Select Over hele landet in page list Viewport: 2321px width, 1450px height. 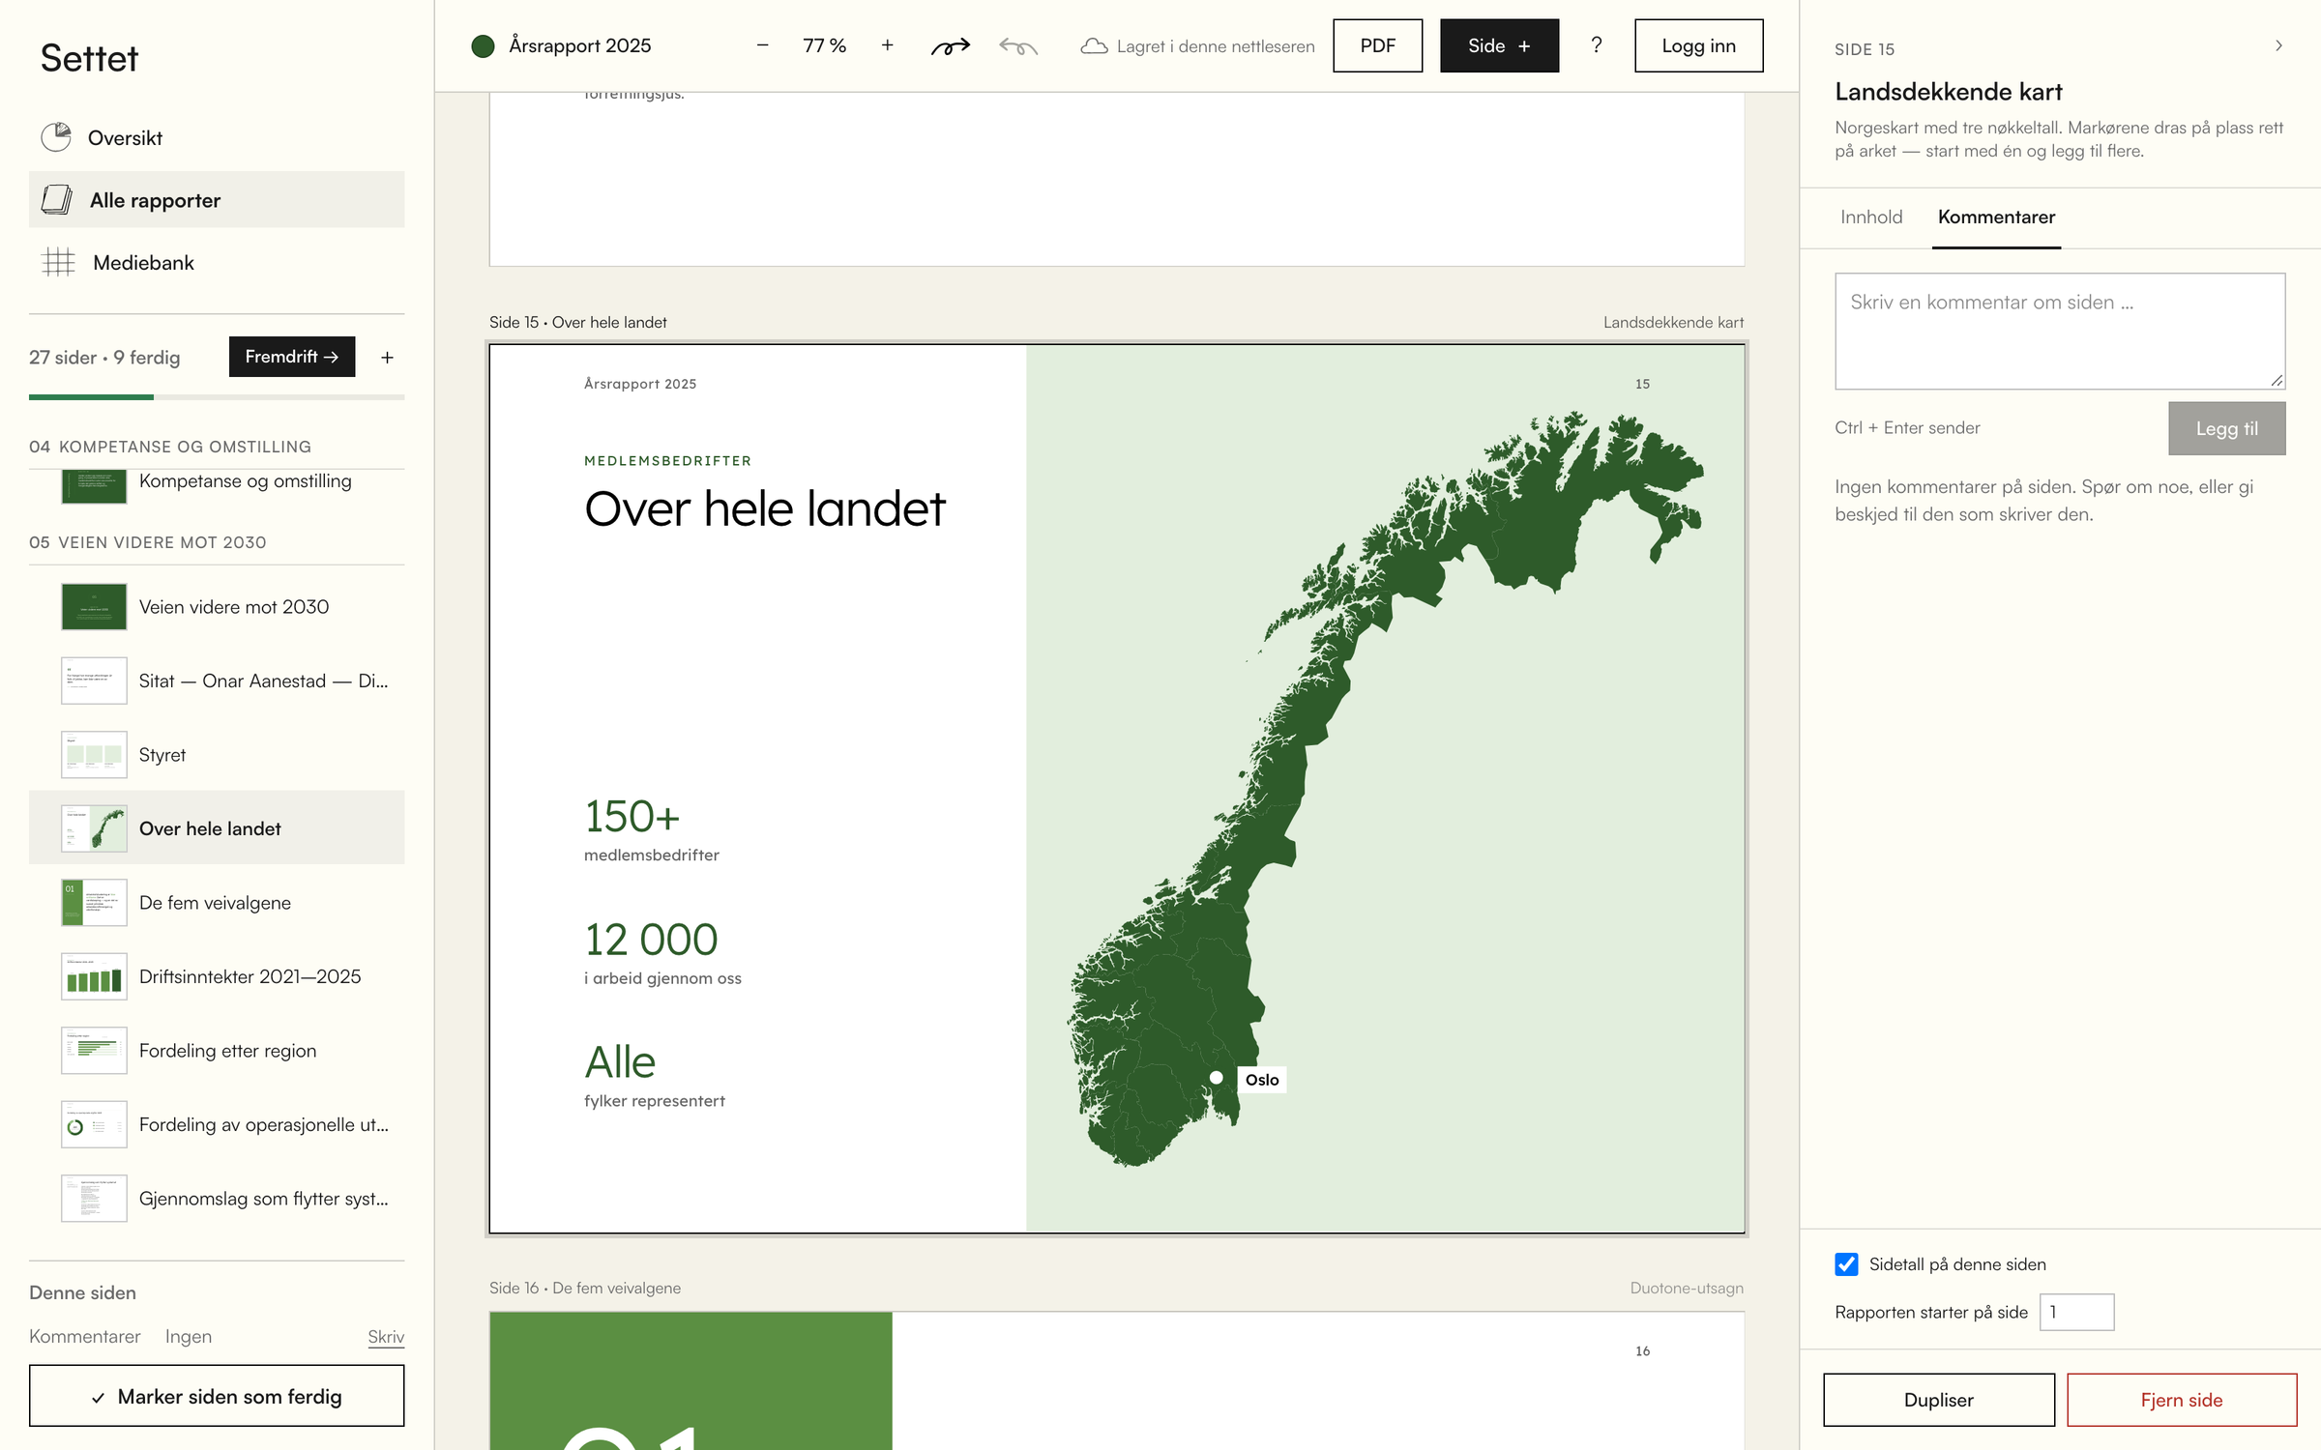tap(217, 827)
